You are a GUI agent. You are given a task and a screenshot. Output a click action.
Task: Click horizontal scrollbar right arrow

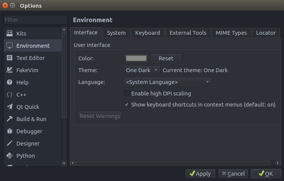(278, 163)
